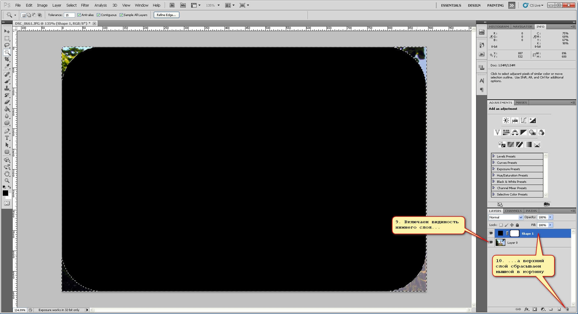Uncheck the Anti-alias checkbox
578x314 pixels.
[x=79, y=15]
